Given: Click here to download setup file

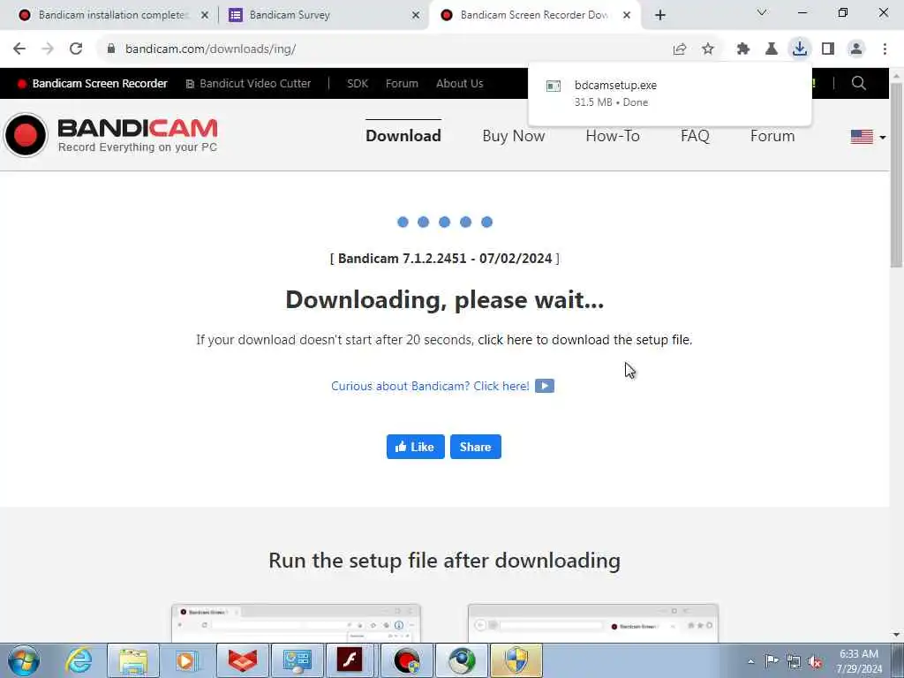Looking at the screenshot, I should [x=584, y=340].
